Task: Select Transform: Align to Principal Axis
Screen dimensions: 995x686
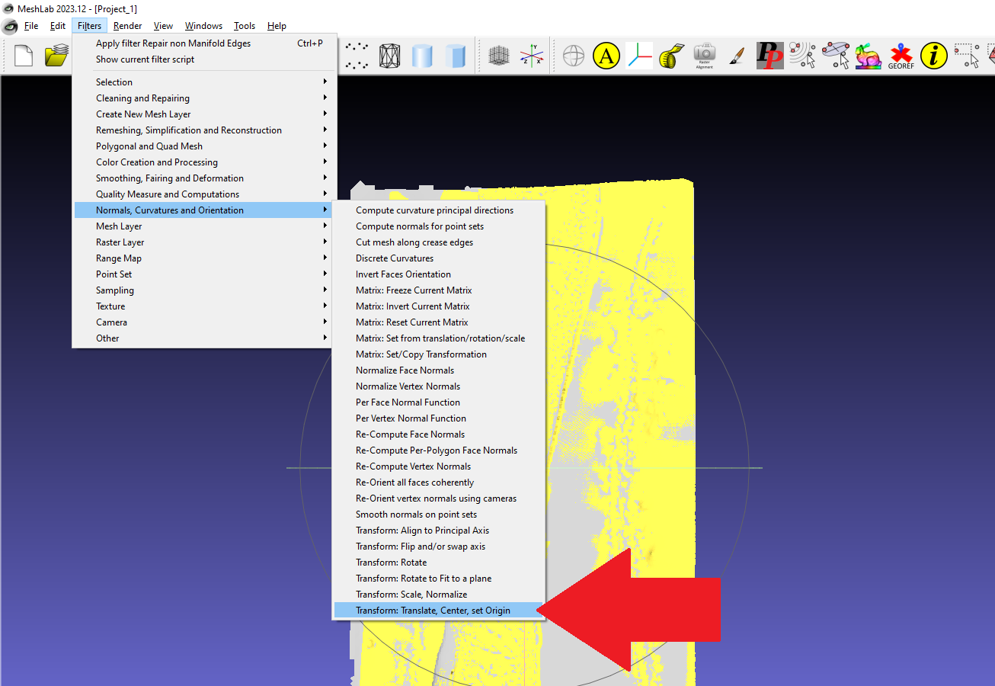Action: (x=438, y=531)
